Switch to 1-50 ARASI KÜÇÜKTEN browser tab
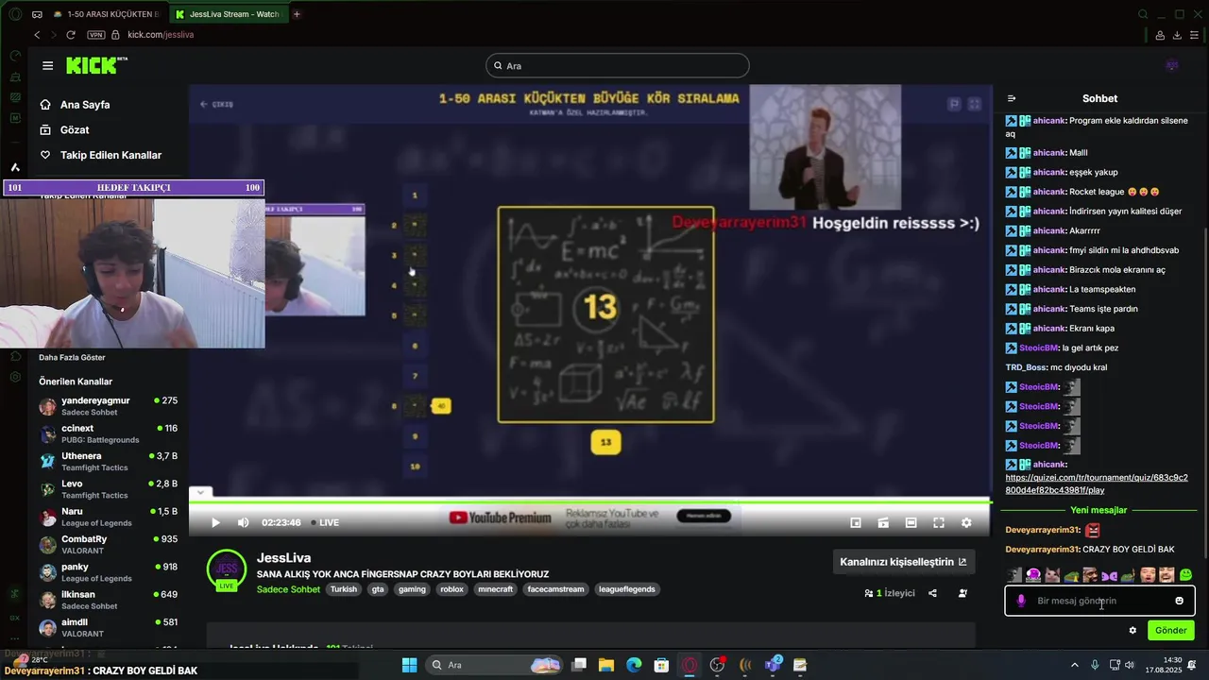The width and height of the screenshot is (1209, 680). click(x=106, y=14)
